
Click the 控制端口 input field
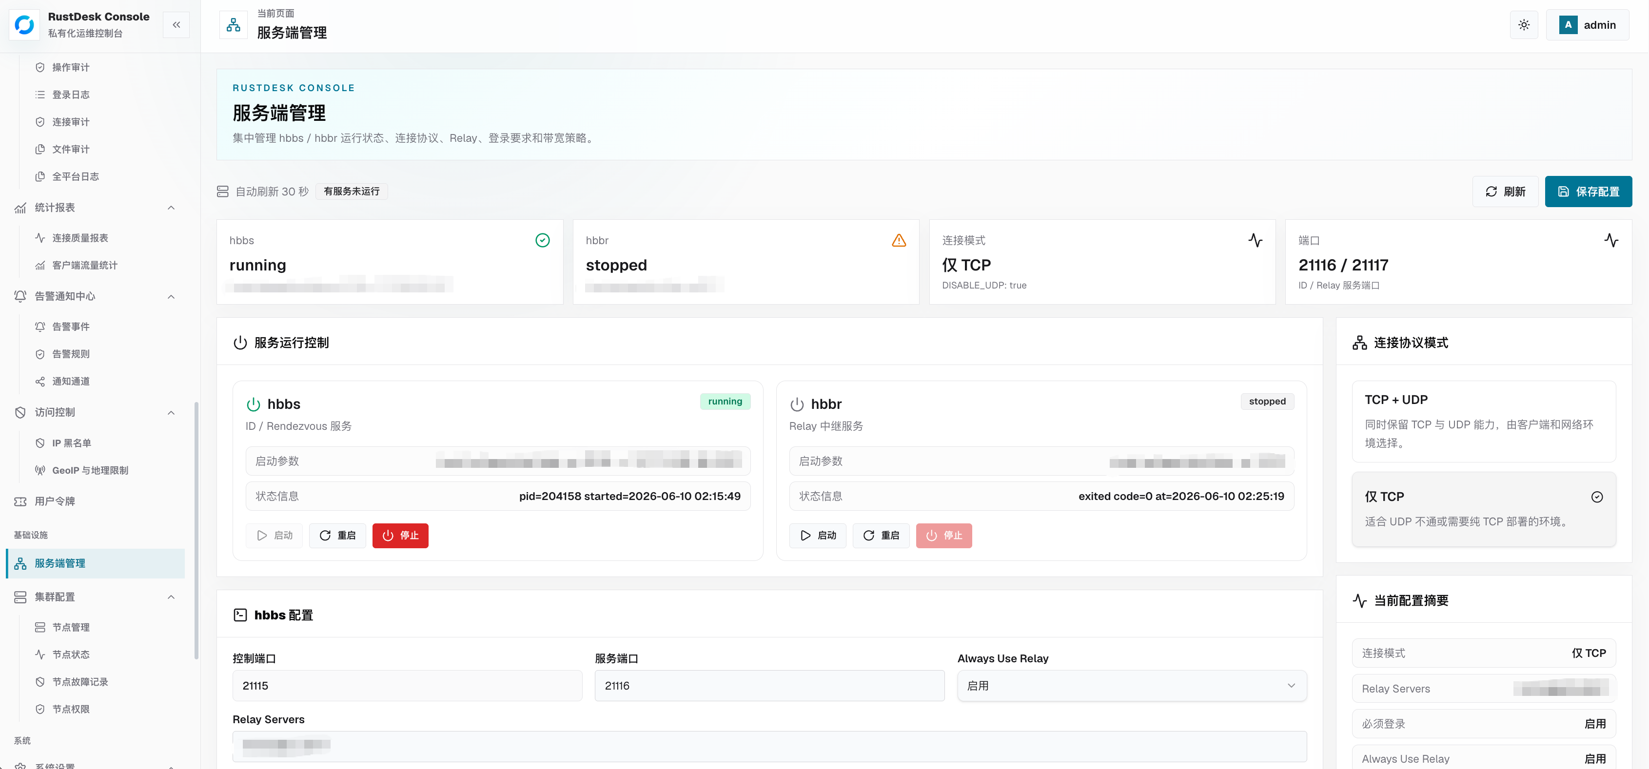pyautogui.click(x=407, y=686)
